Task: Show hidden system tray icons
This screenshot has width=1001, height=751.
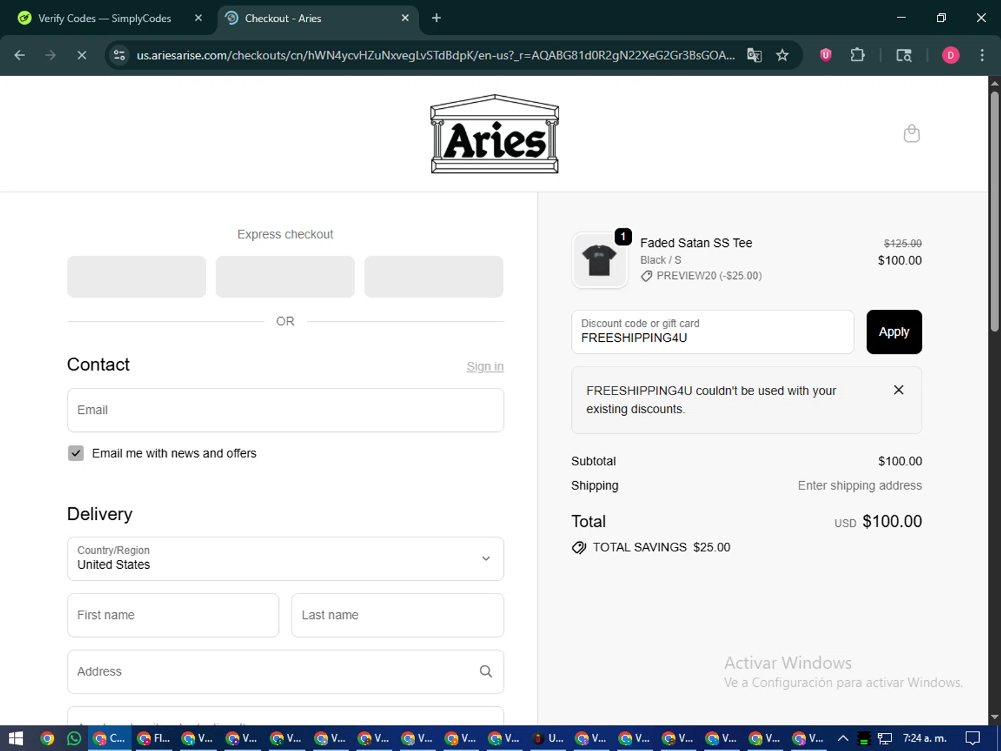Action: [x=843, y=738]
